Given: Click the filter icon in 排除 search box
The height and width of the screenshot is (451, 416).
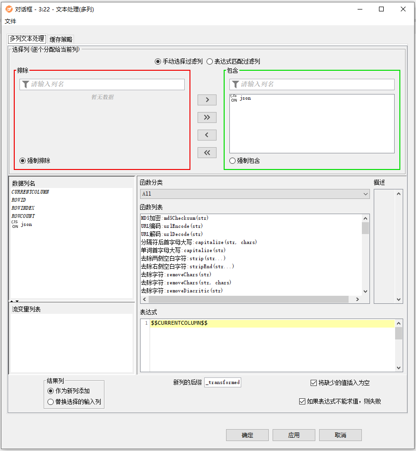Looking at the screenshot, I should click(25, 85).
